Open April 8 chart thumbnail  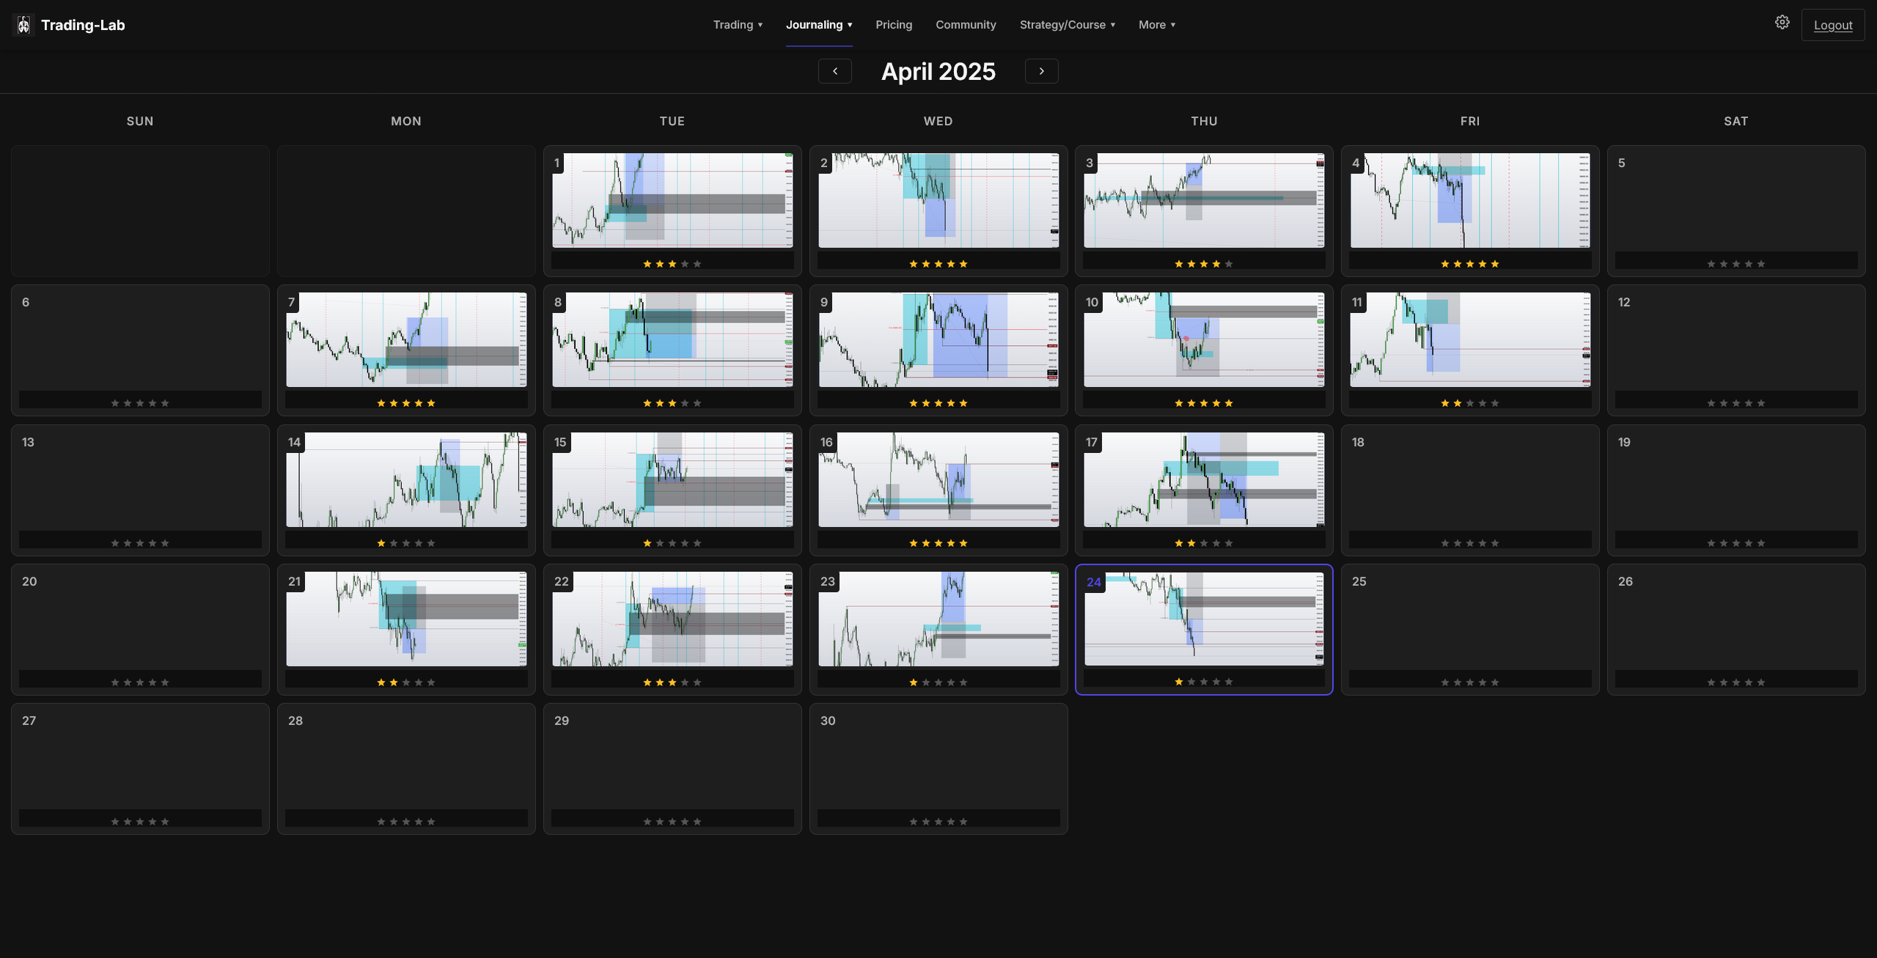pyautogui.click(x=672, y=339)
